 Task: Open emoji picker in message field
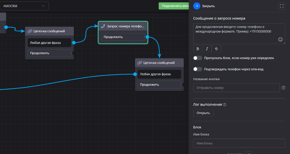280,39
